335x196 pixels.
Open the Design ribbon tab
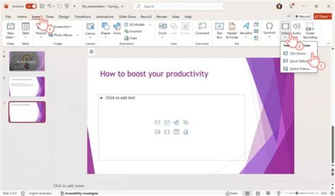[64, 17]
